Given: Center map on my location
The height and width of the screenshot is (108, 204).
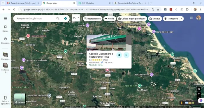Looking at the screenshot, I should [x=199, y=89].
